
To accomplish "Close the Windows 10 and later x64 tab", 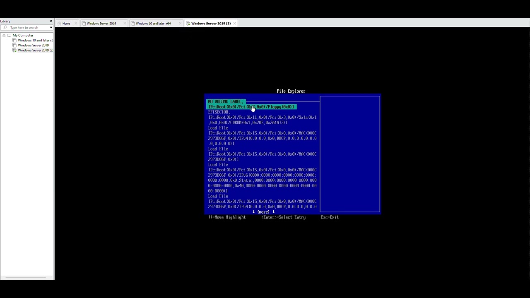I will (x=180, y=24).
